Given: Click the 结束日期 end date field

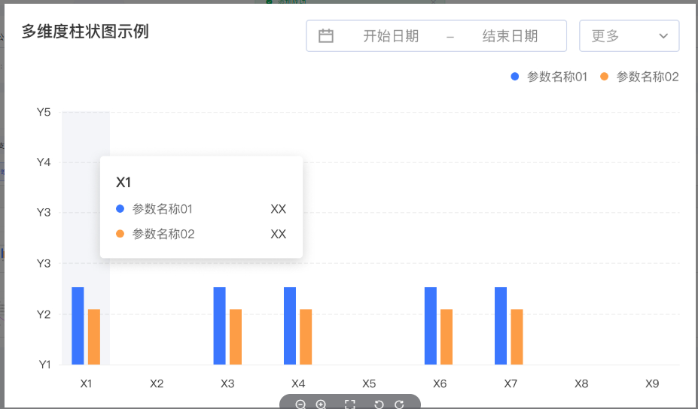Looking at the screenshot, I should pos(510,36).
